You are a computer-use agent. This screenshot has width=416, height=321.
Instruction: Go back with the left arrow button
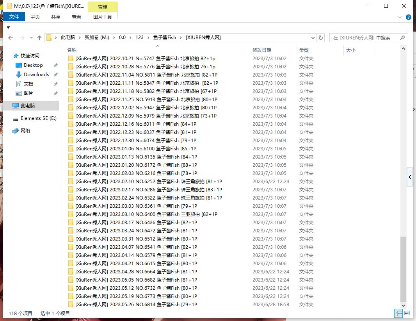[11, 38]
